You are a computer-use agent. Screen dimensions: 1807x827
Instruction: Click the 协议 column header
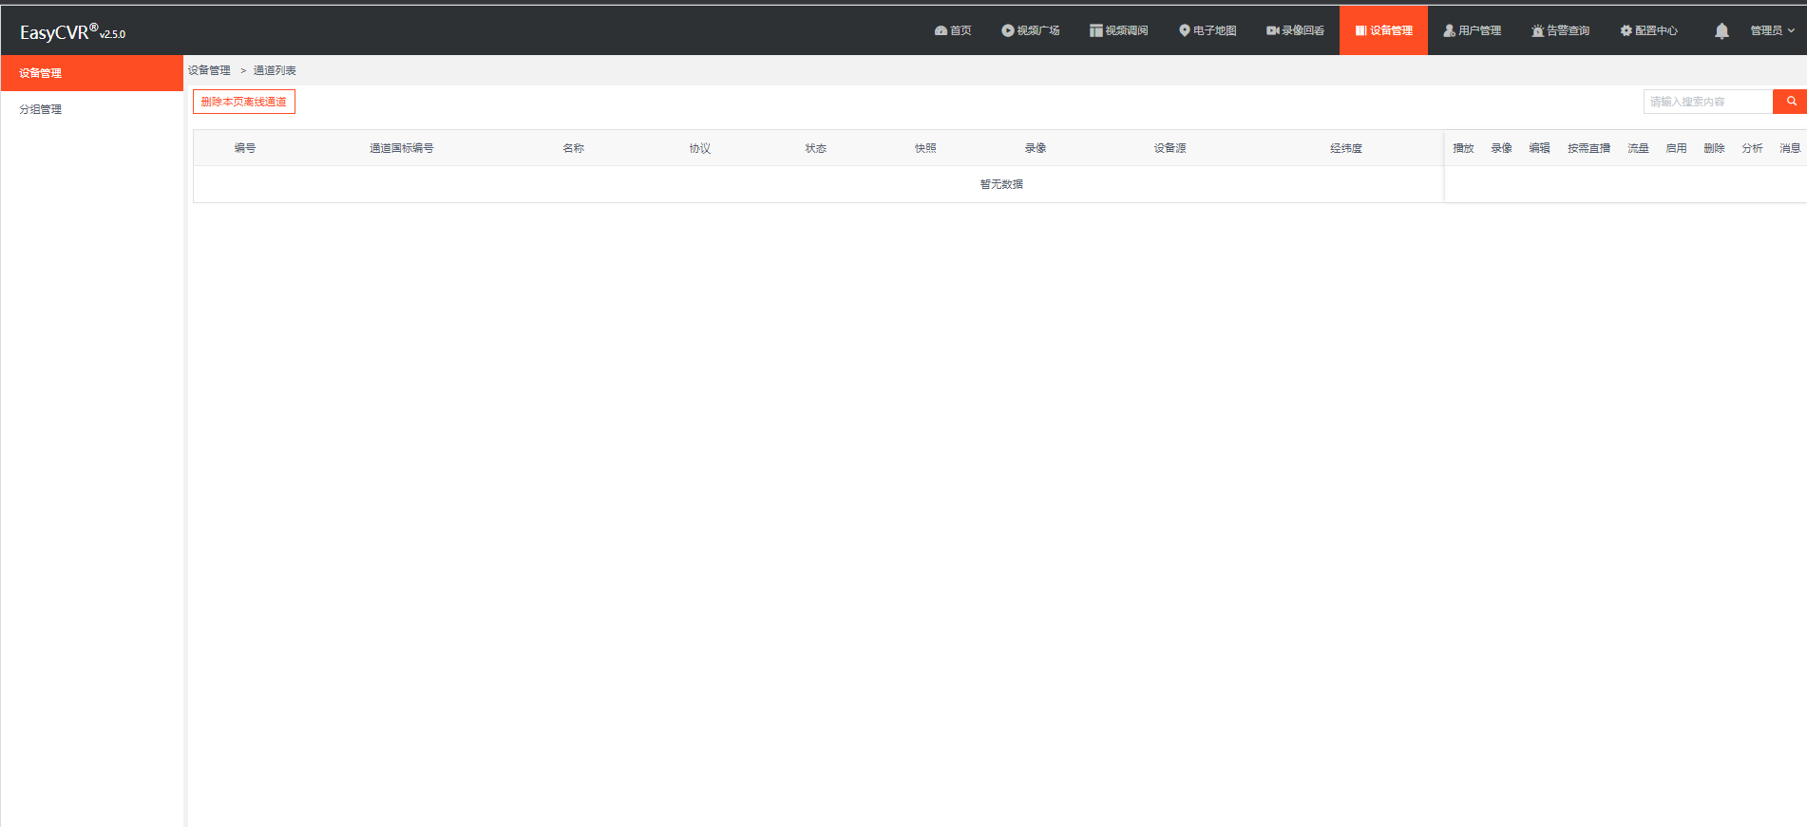[x=700, y=148]
